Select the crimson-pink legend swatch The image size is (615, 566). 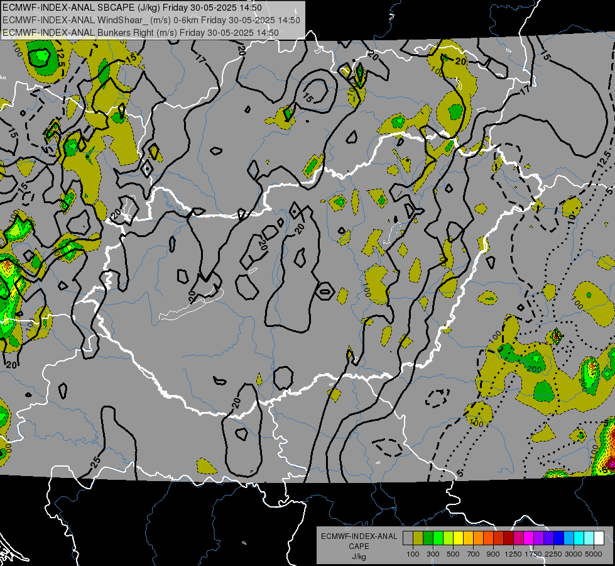click(x=518, y=538)
